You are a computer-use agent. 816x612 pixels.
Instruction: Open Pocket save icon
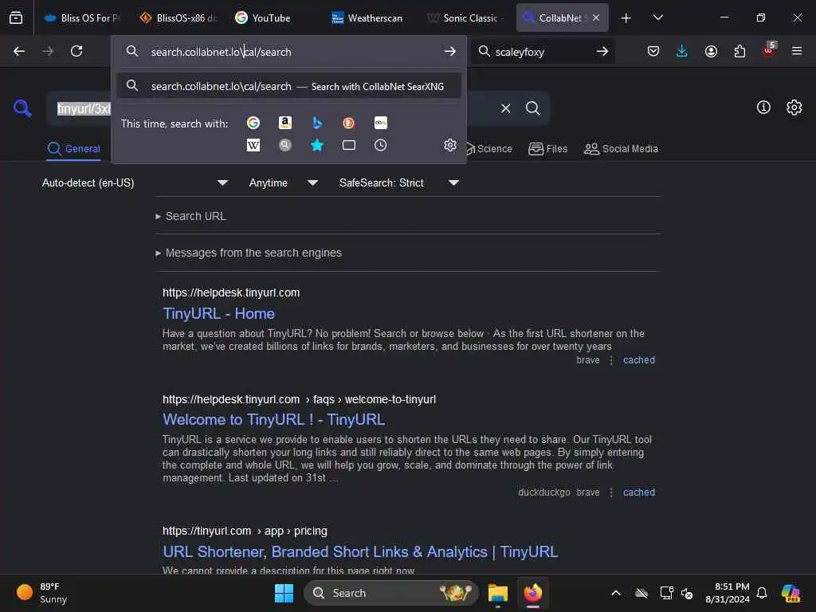click(653, 51)
